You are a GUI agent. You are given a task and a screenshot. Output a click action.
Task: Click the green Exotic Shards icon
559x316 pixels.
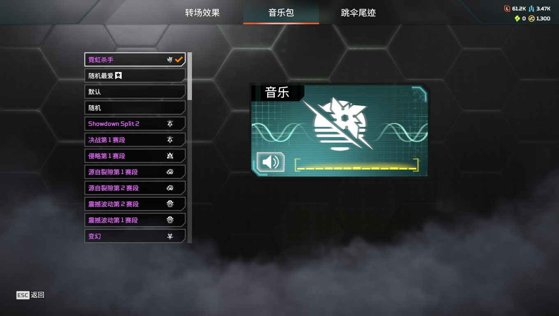click(517, 19)
